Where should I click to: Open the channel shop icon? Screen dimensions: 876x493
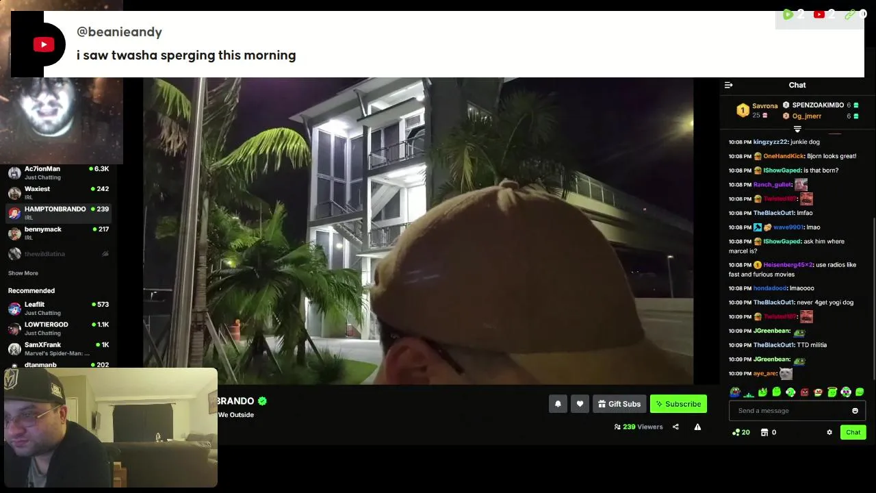point(764,432)
